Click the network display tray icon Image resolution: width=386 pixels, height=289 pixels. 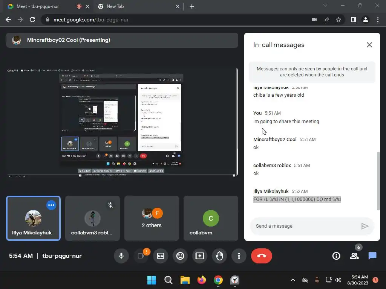329,280
